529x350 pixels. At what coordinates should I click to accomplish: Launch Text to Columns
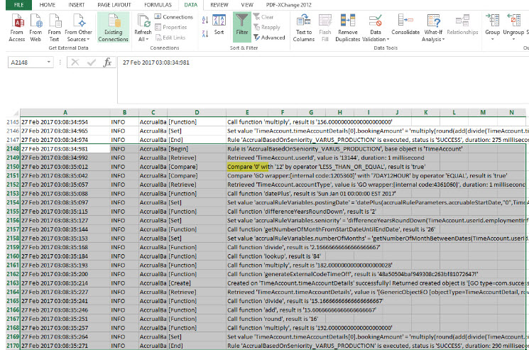[304, 28]
